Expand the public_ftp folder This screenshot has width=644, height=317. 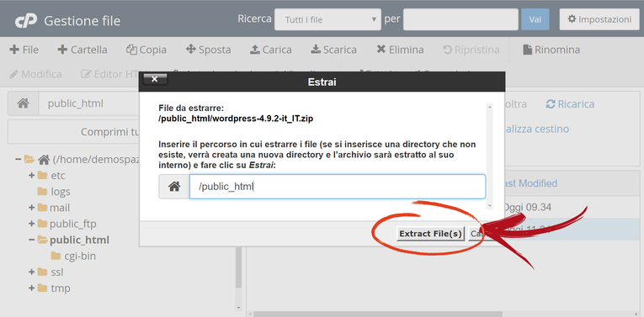(32, 224)
